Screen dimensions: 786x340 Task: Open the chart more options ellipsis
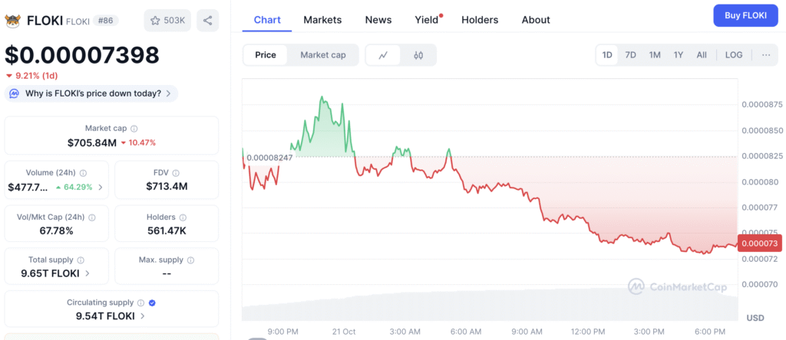click(766, 55)
